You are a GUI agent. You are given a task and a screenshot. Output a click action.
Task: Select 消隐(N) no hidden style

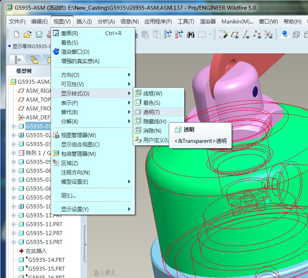[x=151, y=131]
